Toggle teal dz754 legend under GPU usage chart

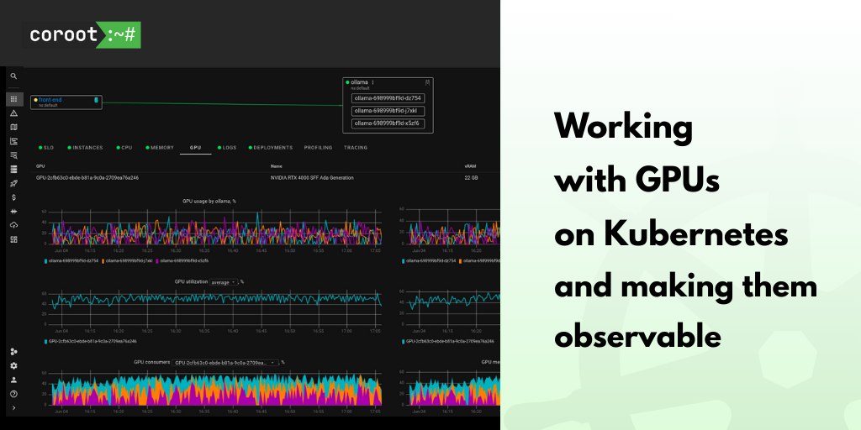click(71, 260)
